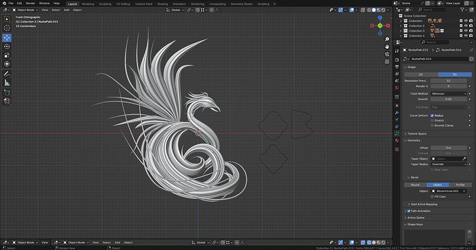This screenshot has height=250, width=476.
Task: Disable Collection render camera icon
Action: coord(471,21)
